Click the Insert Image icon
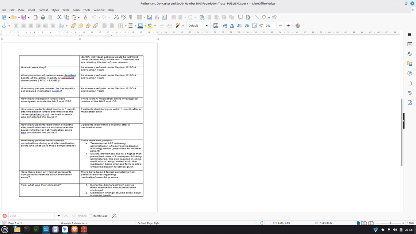 click(x=149, y=17)
